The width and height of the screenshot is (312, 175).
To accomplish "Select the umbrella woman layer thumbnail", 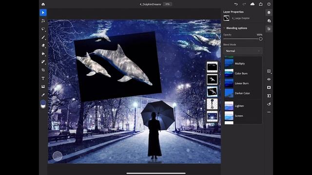I will pyautogui.click(x=212, y=104).
